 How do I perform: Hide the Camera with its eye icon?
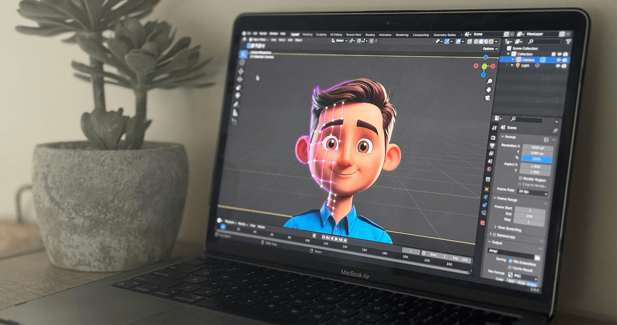tap(559, 60)
